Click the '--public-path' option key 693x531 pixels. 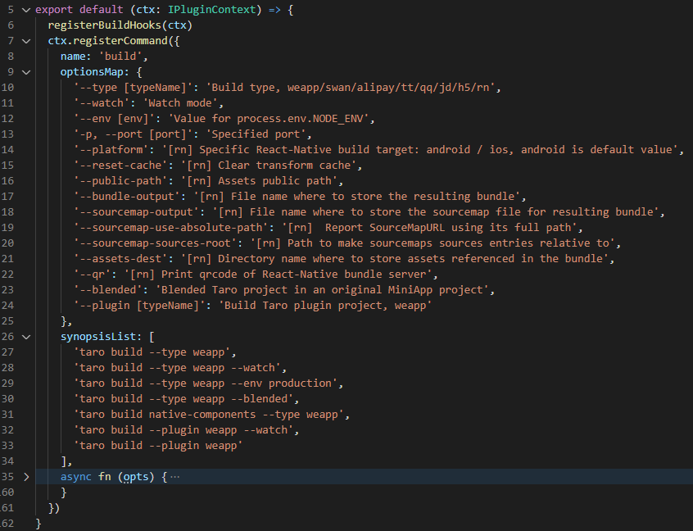point(120,181)
